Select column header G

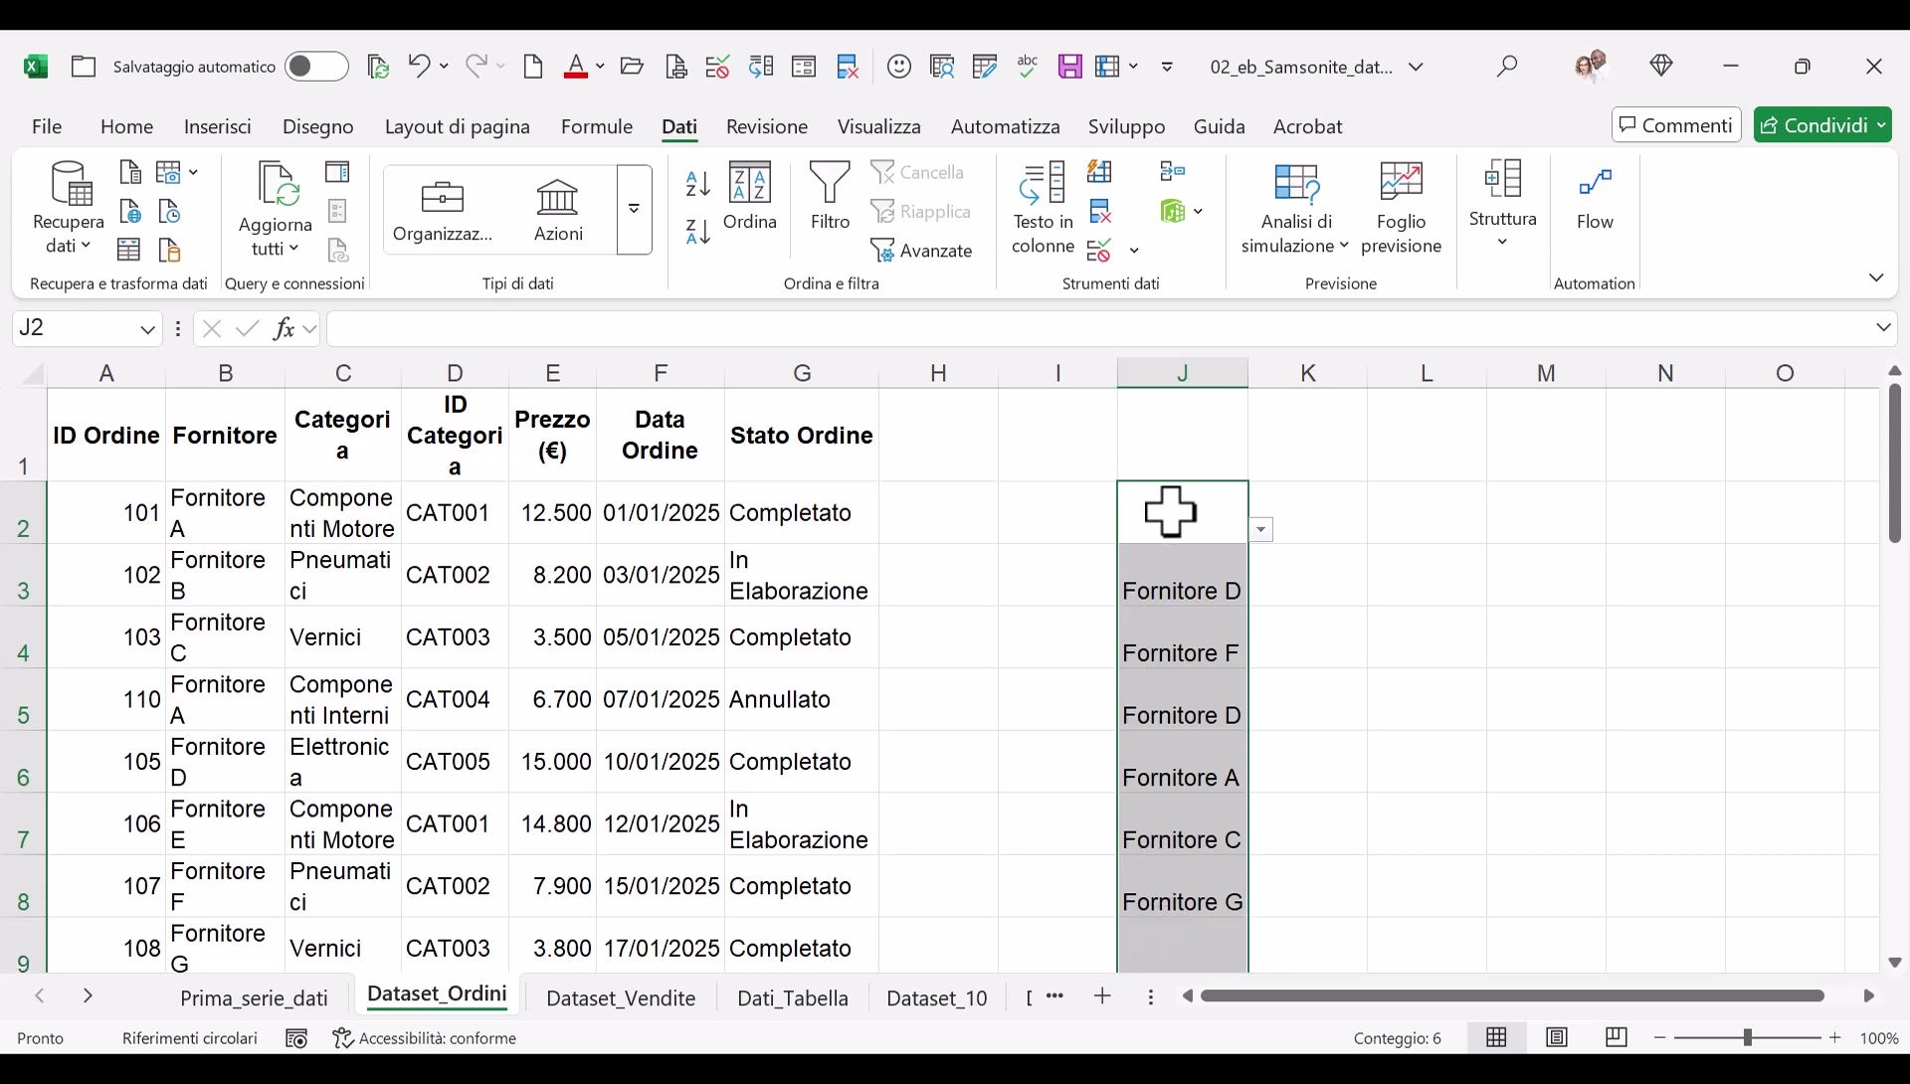[802, 373]
